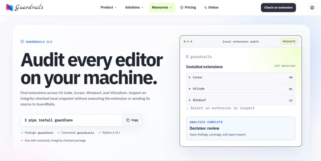
Task: Select the Cursor row in extensions list
Action: 241,77
